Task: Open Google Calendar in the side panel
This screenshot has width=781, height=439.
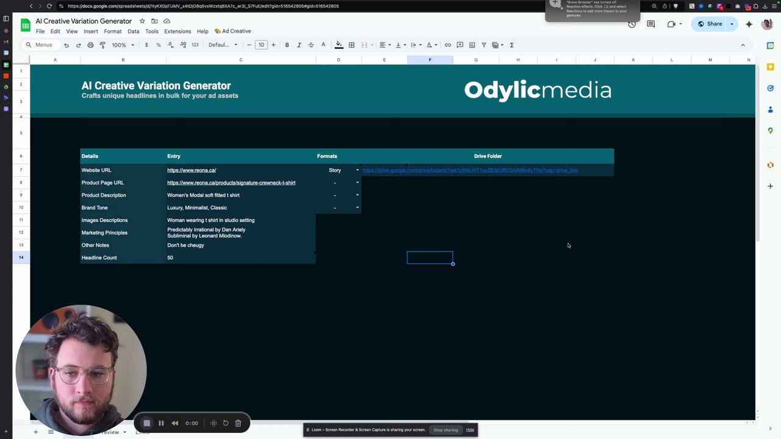Action: [x=771, y=46]
